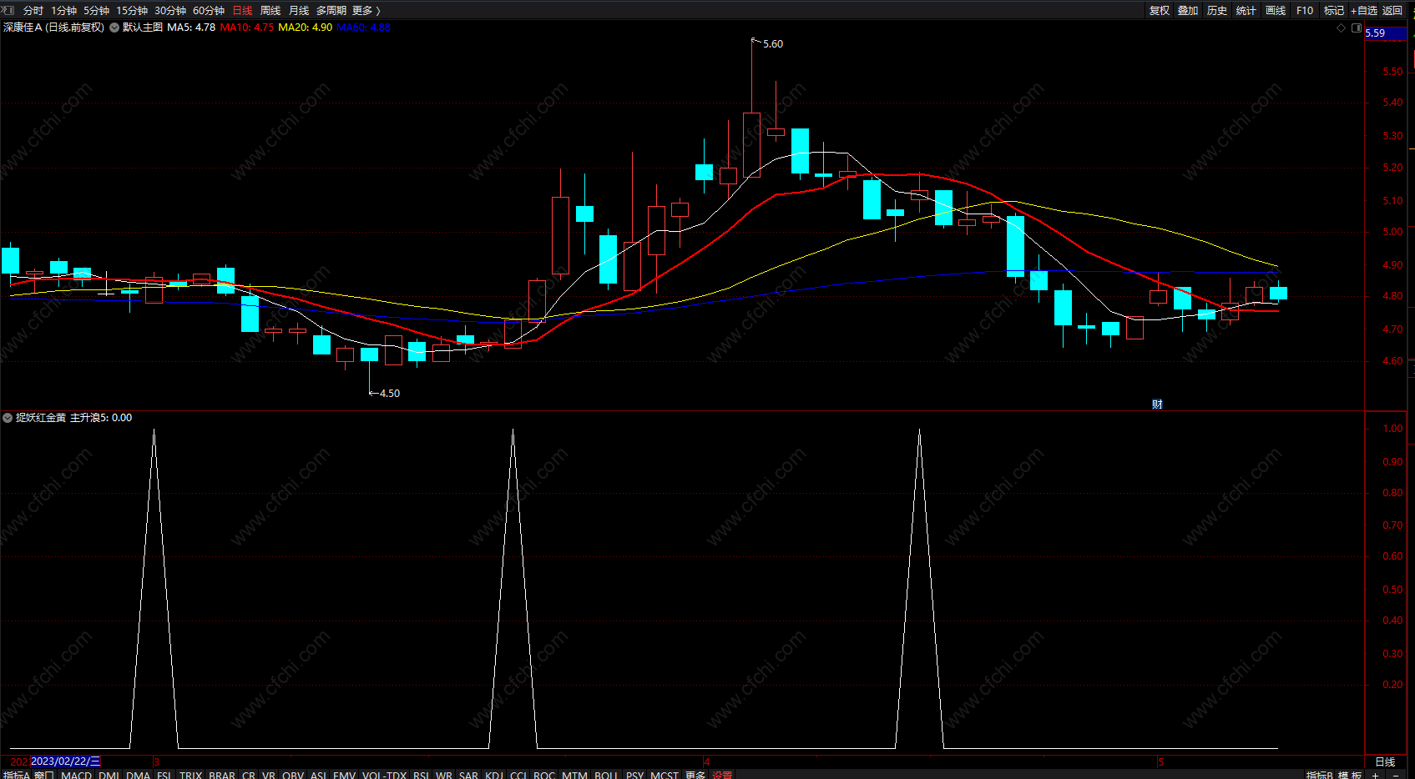The image size is (1415, 779).
Task: Select the 30分钟 period tab
Action: (x=170, y=10)
